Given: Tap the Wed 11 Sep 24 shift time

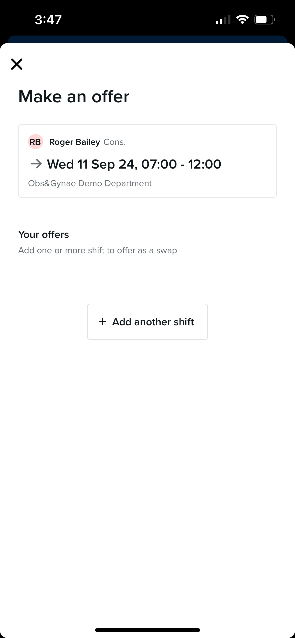Looking at the screenshot, I should coord(134,164).
